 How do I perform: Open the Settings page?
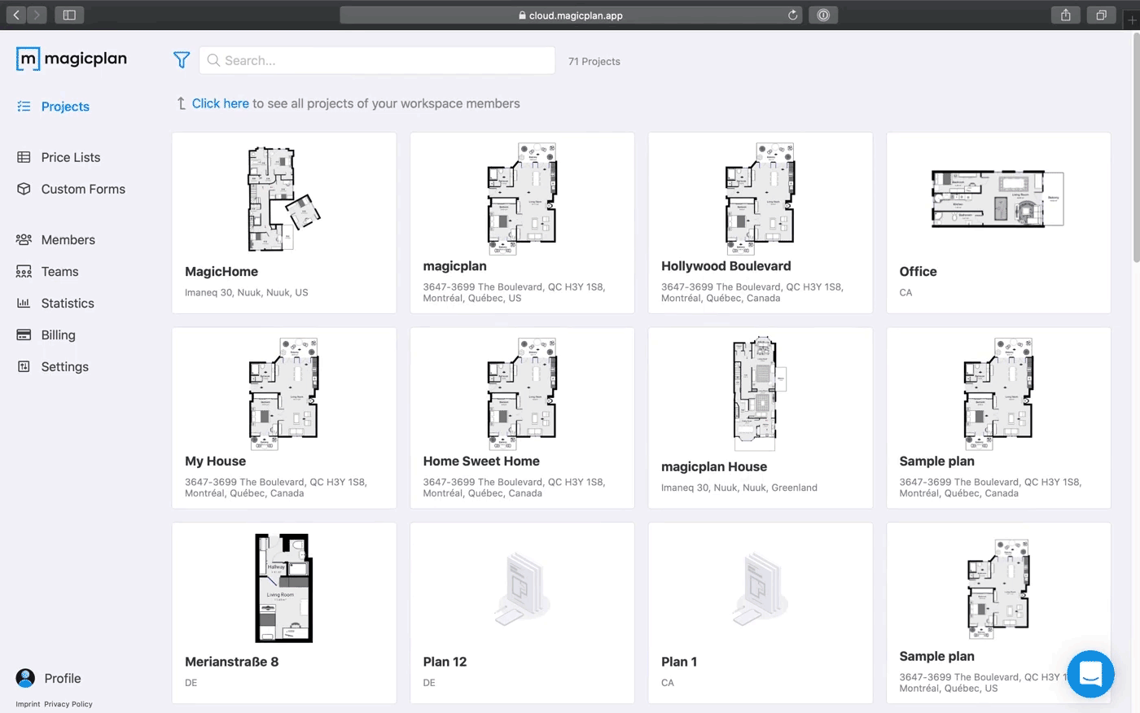click(x=64, y=366)
